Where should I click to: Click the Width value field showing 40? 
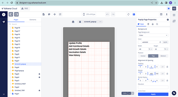tap(143, 49)
